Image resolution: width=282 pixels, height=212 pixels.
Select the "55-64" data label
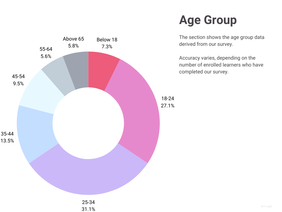[x=46, y=49]
